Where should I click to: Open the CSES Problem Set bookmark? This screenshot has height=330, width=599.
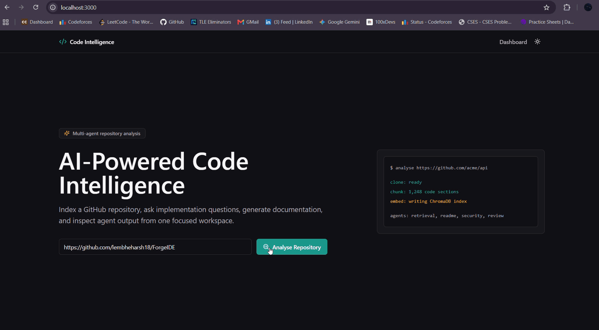coord(485,22)
